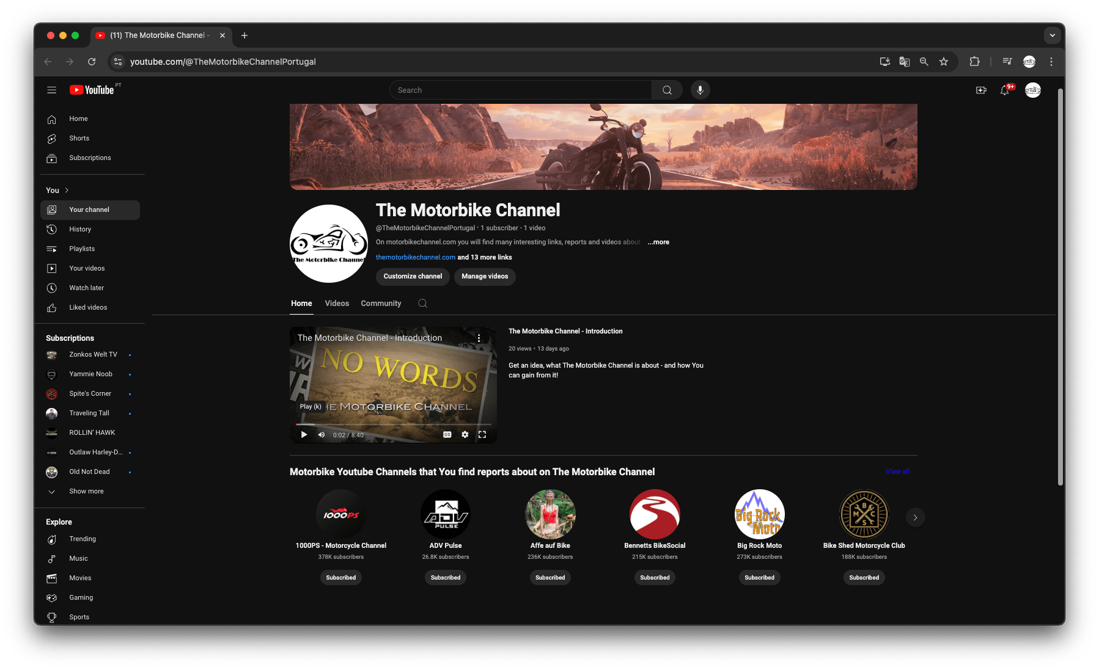Click the Customize channel button
Viewport: 1099px width, 670px height.
coord(413,277)
